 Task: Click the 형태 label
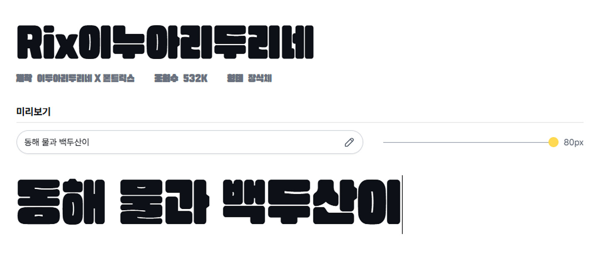click(x=235, y=78)
